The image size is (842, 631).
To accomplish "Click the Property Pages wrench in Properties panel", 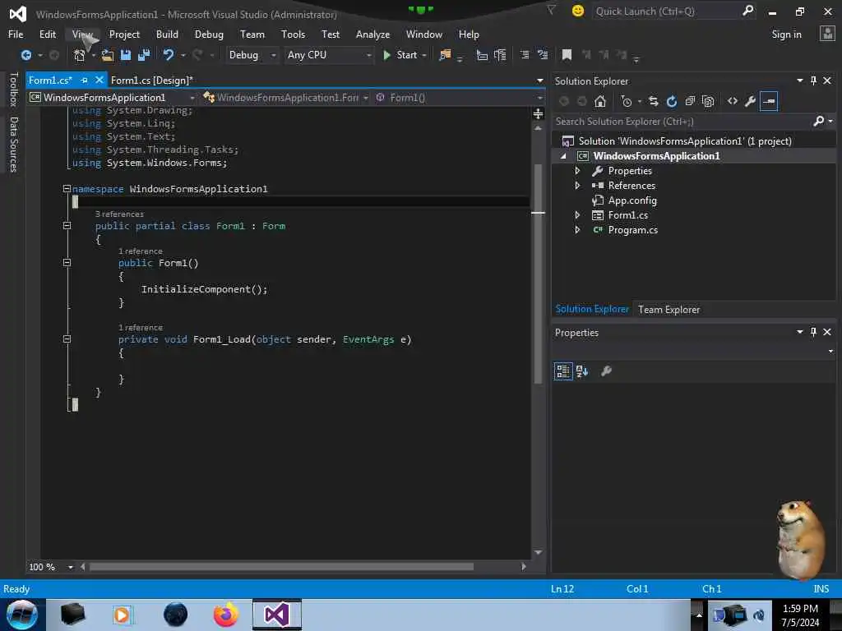I will point(606,371).
